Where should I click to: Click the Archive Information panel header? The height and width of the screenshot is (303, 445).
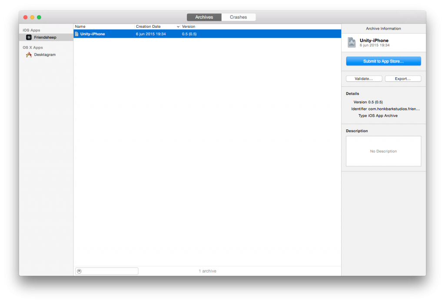click(383, 28)
